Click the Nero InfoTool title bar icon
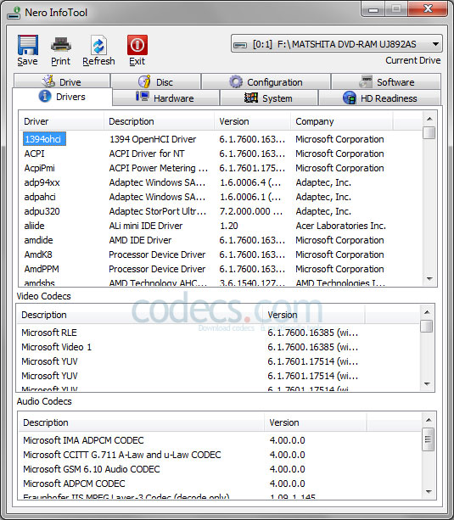The width and height of the screenshot is (454, 520). (14, 13)
